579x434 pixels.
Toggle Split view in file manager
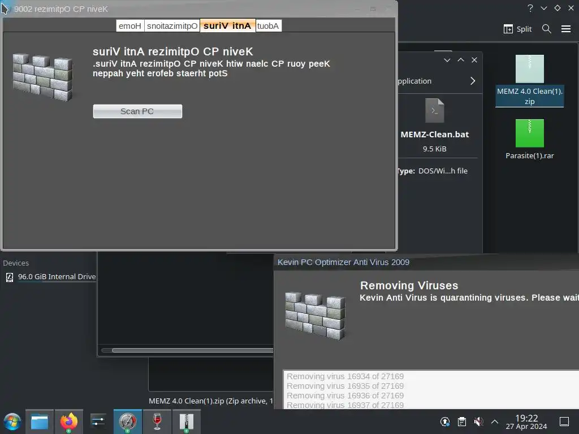pos(517,29)
